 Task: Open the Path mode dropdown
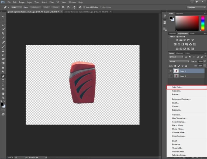click(16, 7)
